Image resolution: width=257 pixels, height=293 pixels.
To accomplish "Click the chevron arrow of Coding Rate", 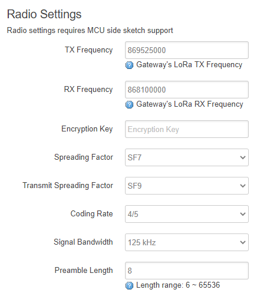I will tap(243, 214).
